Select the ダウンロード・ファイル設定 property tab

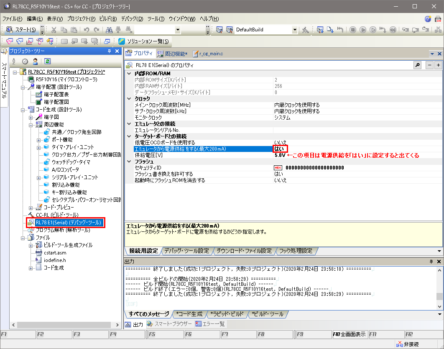[x=244, y=251]
